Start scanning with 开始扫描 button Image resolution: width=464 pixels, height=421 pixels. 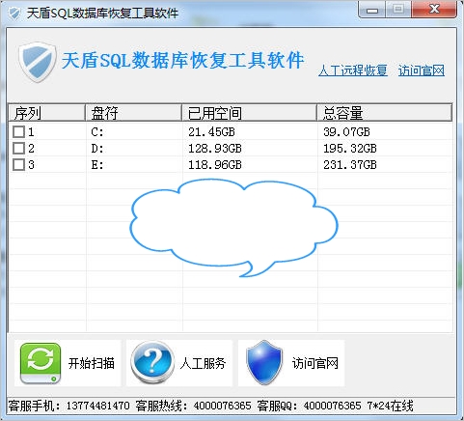tap(68, 363)
